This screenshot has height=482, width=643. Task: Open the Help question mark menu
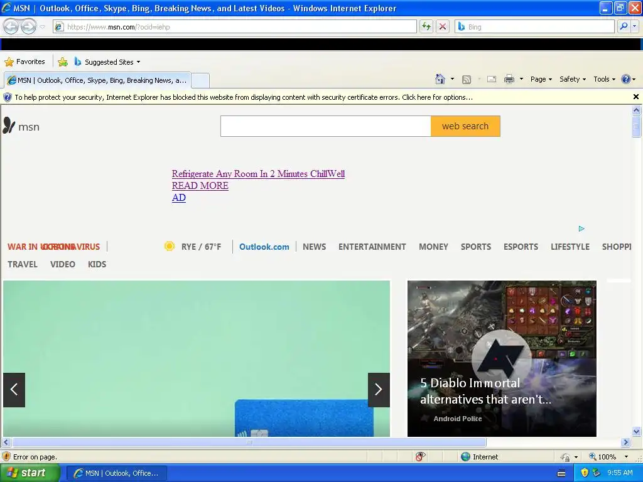tap(628, 79)
